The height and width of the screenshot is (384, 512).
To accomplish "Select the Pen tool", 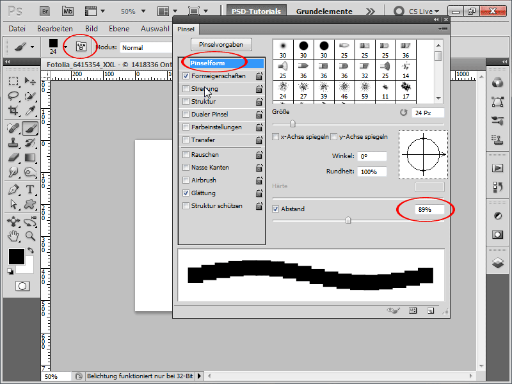I will click(x=13, y=189).
